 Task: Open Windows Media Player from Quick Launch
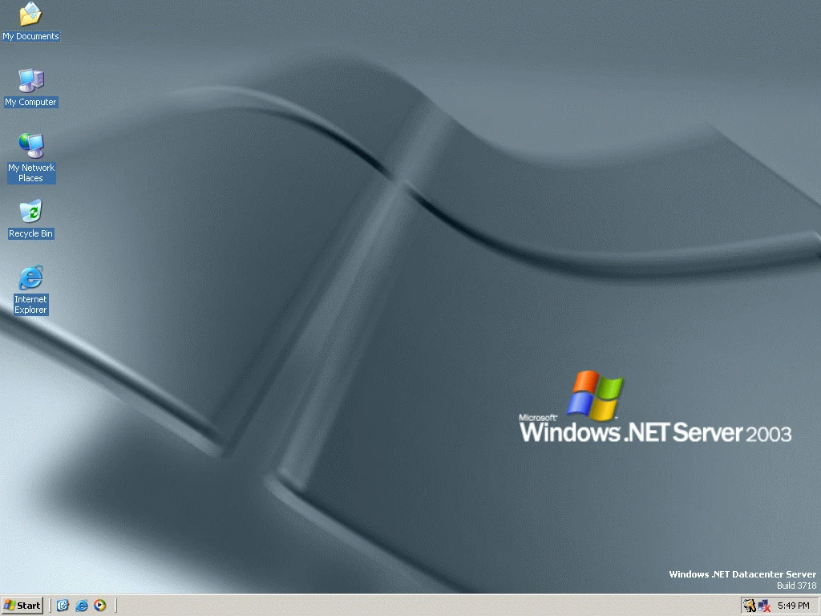pyautogui.click(x=100, y=606)
